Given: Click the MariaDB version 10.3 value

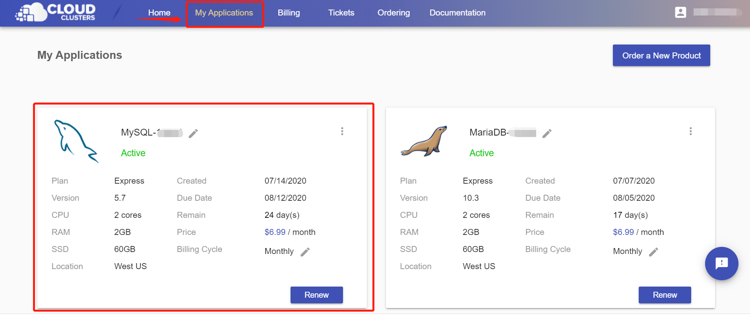Looking at the screenshot, I should (471, 198).
